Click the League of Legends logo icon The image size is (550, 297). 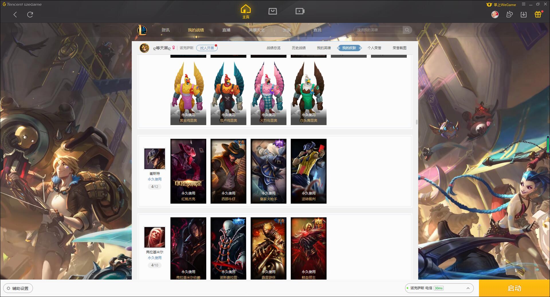[x=142, y=30]
